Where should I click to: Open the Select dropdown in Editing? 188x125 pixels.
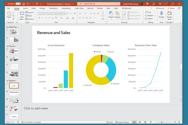coord(150,19)
